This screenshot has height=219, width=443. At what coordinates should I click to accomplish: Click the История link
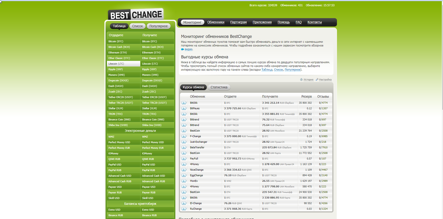pos(309,79)
